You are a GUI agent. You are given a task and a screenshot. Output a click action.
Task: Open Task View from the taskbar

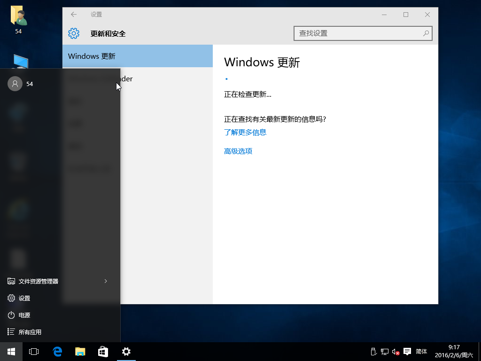point(34,352)
